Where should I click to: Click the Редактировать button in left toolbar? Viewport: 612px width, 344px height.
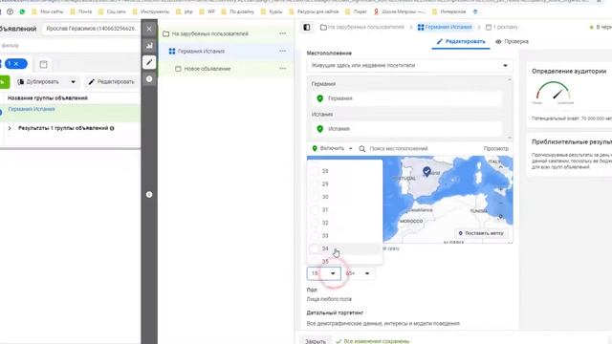pyautogui.click(x=111, y=82)
